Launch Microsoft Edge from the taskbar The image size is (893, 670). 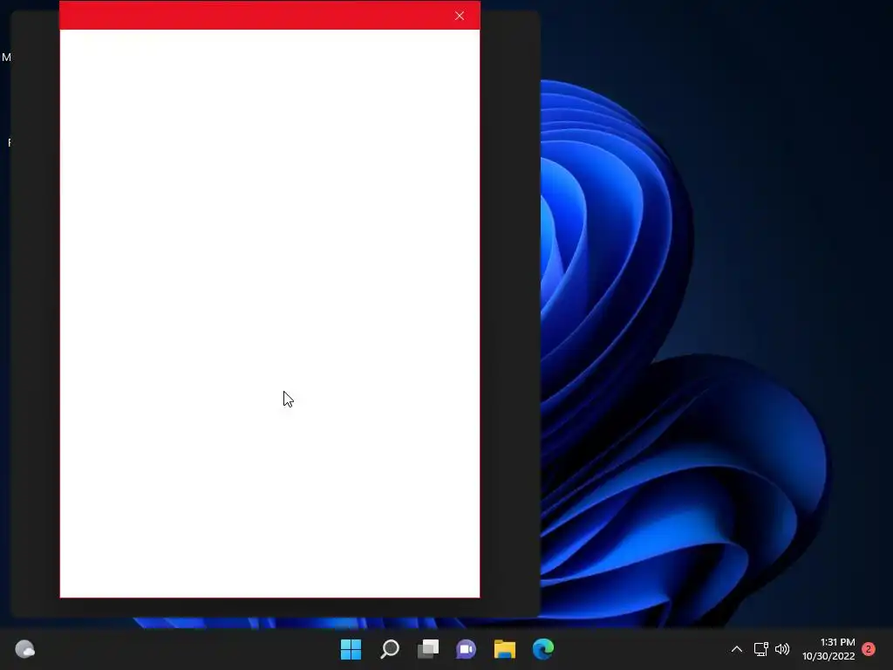[x=542, y=649]
